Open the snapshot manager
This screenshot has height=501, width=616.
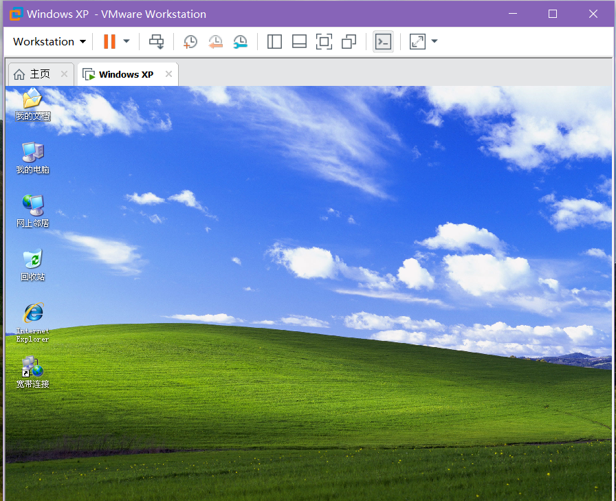[x=240, y=42]
